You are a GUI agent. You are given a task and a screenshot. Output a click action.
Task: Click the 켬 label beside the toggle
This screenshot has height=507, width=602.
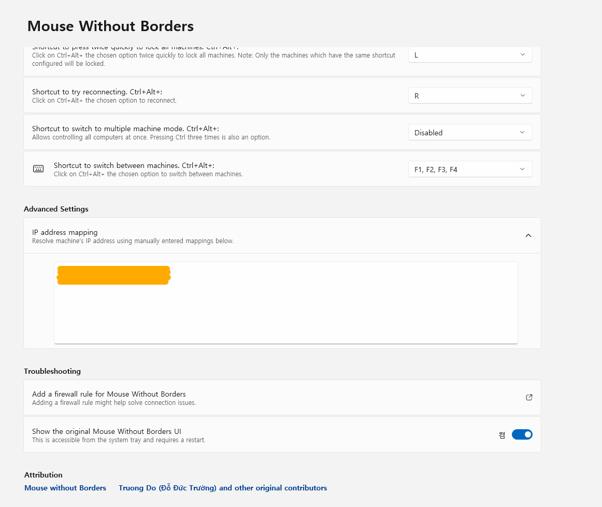(502, 435)
